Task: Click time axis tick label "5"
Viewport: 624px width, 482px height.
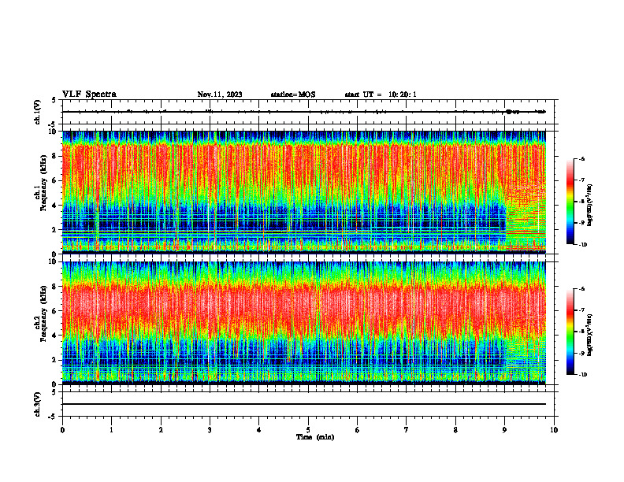Action: [308, 430]
